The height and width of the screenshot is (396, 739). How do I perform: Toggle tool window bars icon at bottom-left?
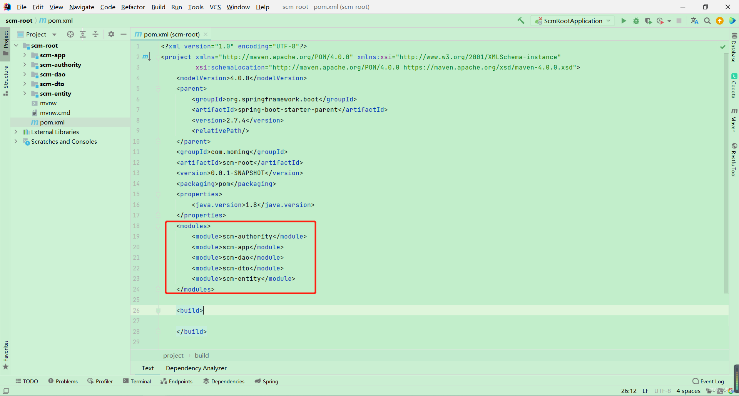coord(6,391)
